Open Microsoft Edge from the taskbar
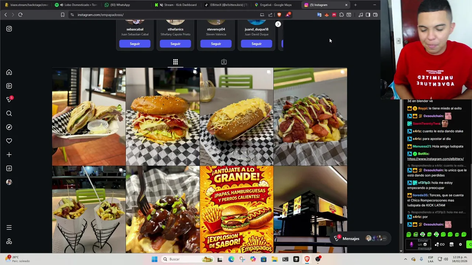Image resolution: width=472 pixels, height=265 pixels. [231, 259]
